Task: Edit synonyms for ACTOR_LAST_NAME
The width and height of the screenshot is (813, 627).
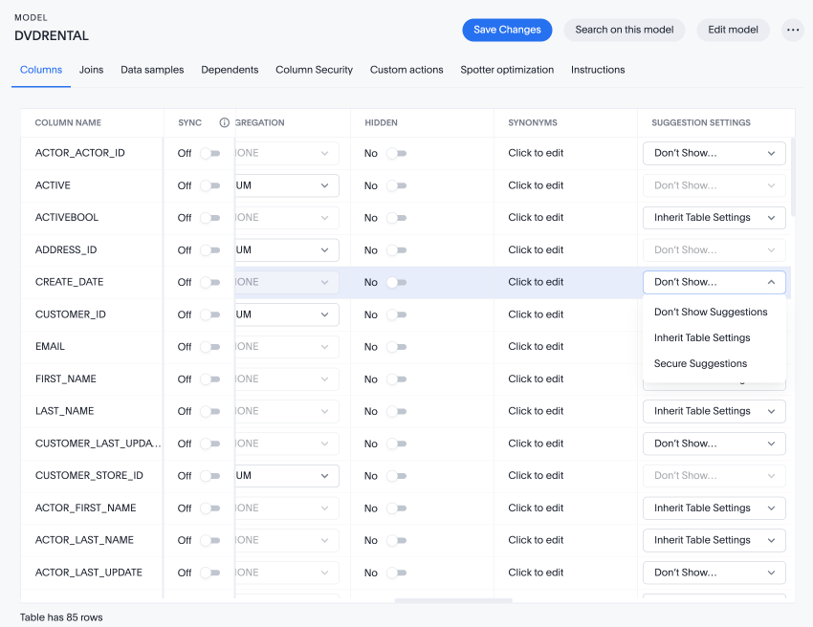Action: point(536,540)
